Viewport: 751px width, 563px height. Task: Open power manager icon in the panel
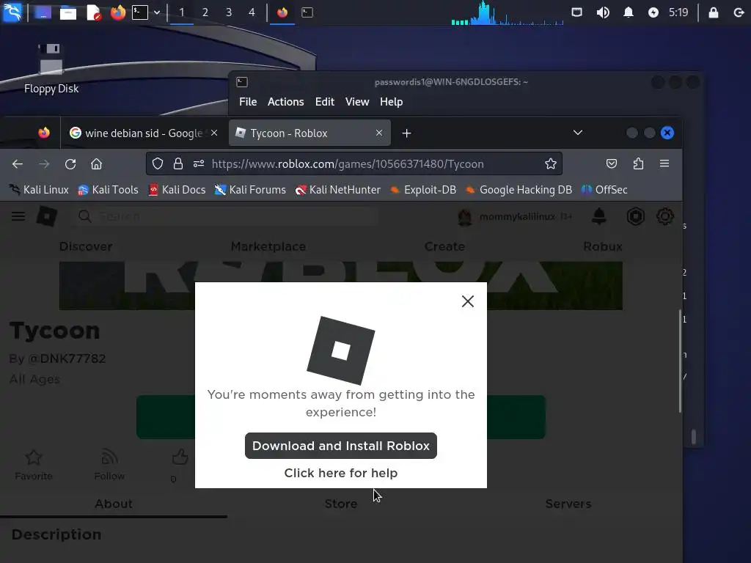pyautogui.click(x=653, y=12)
